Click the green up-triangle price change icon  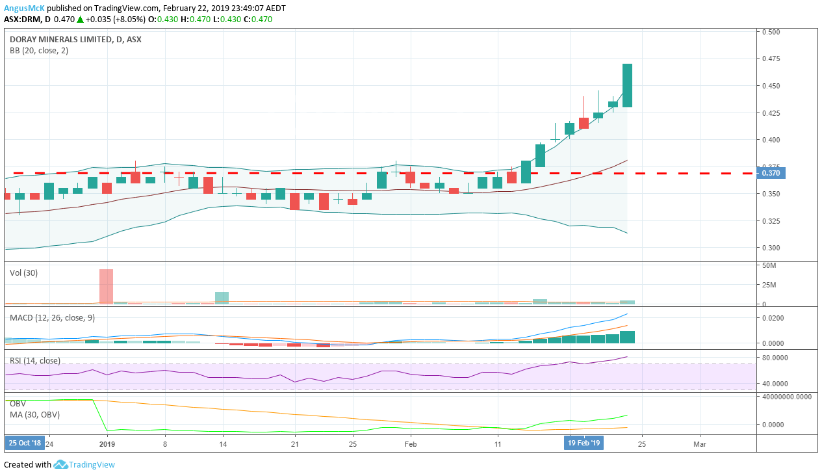(x=80, y=20)
